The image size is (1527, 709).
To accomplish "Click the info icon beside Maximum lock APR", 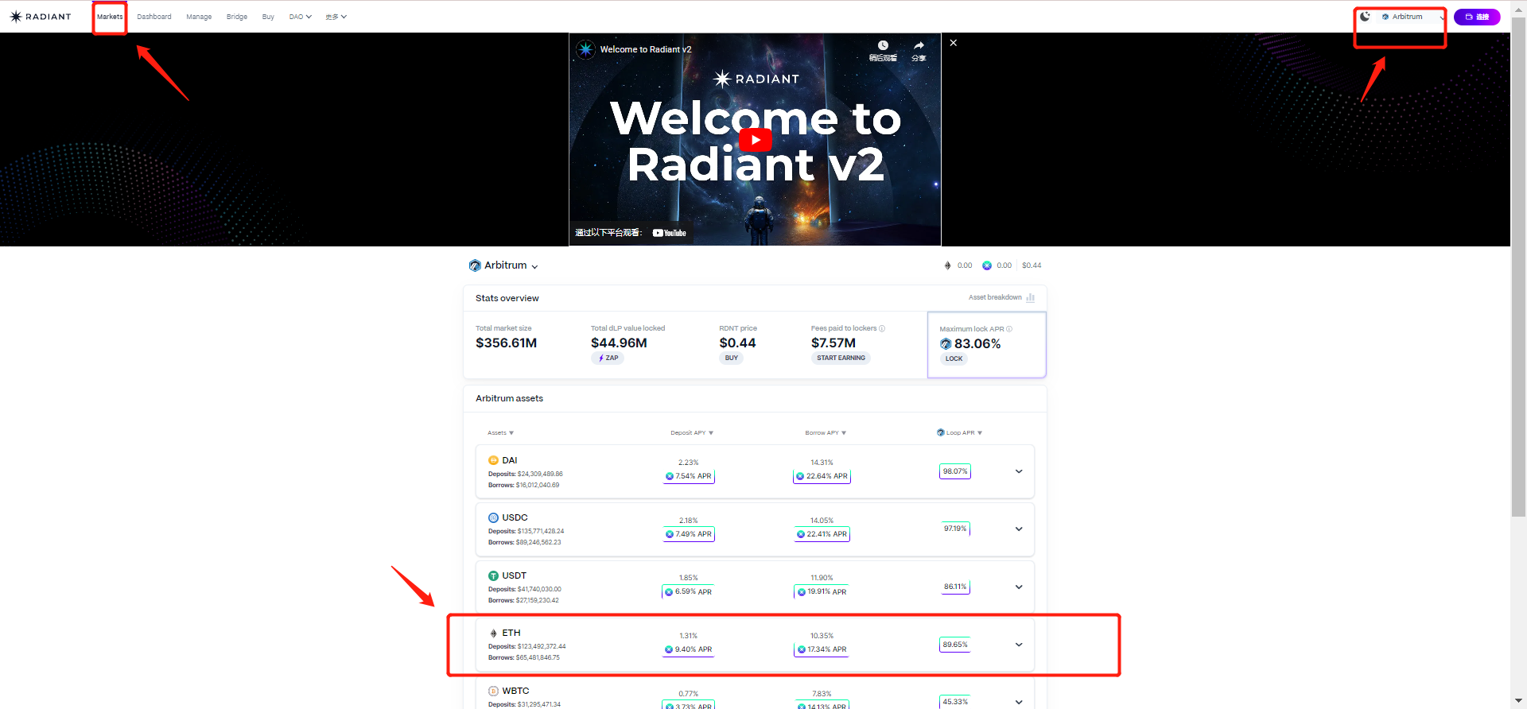I will 1009,329.
